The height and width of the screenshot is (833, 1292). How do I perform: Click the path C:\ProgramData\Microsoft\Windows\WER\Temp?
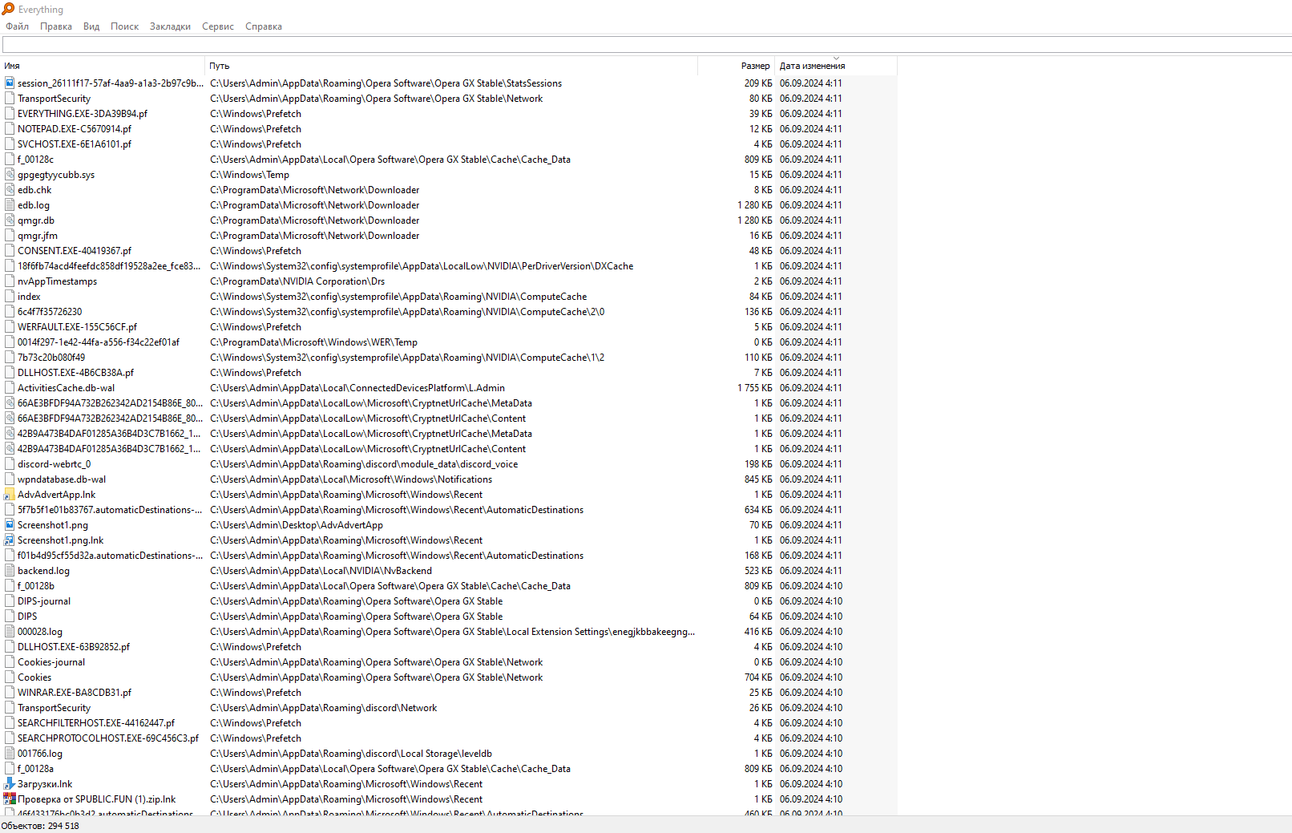point(313,342)
